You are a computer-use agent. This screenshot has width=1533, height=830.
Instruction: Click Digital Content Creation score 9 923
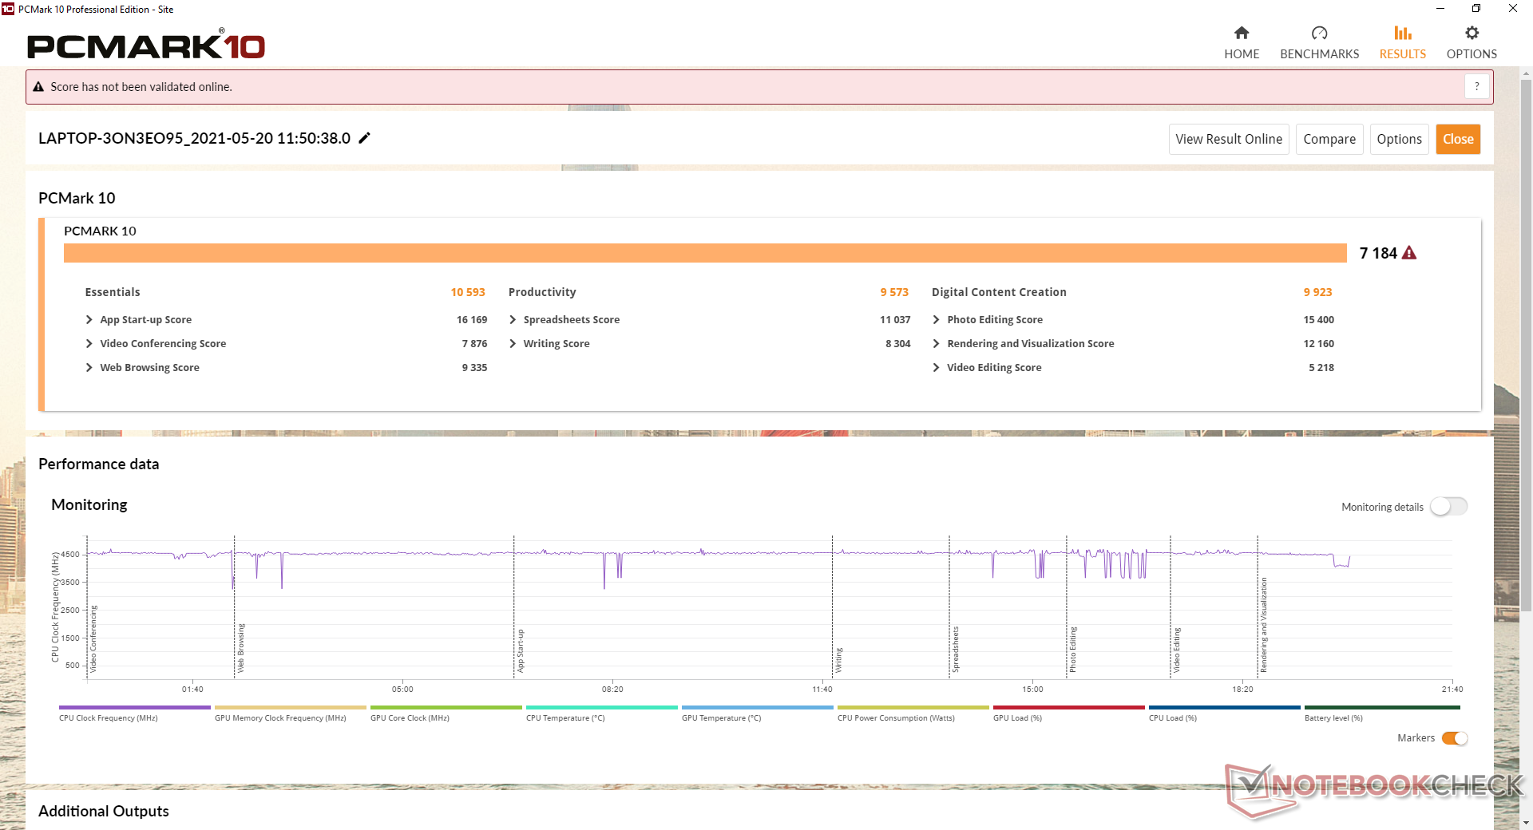(x=1318, y=292)
